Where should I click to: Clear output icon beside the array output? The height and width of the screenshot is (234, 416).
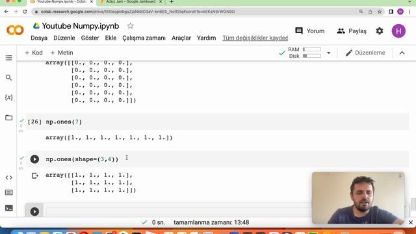[x=34, y=175]
